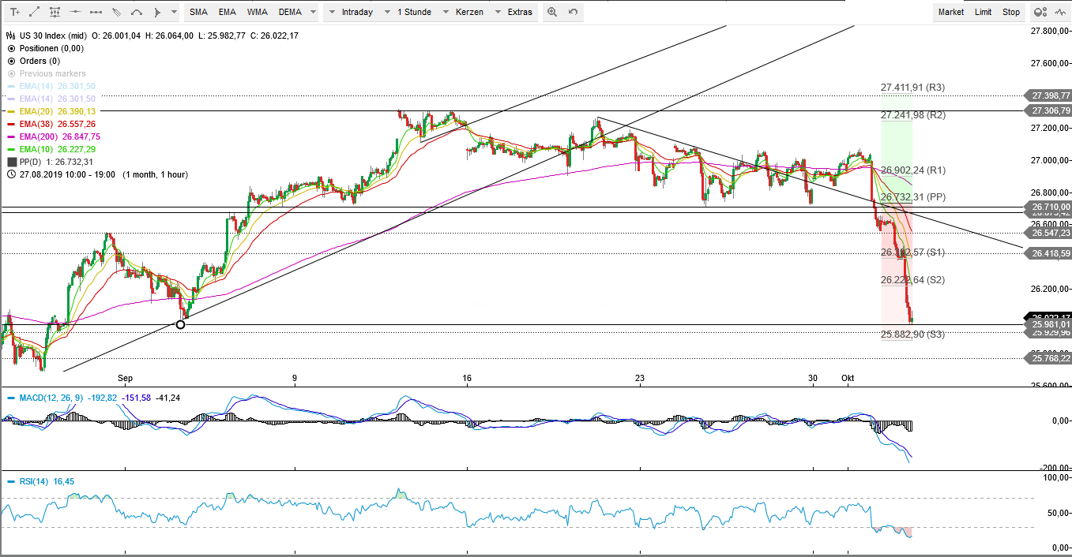Click the Market order button
1072x557 pixels.
click(x=950, y=12)
